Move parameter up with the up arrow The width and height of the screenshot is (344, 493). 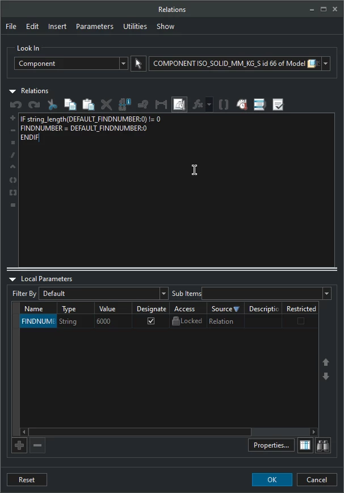click(x=326, y=362)
